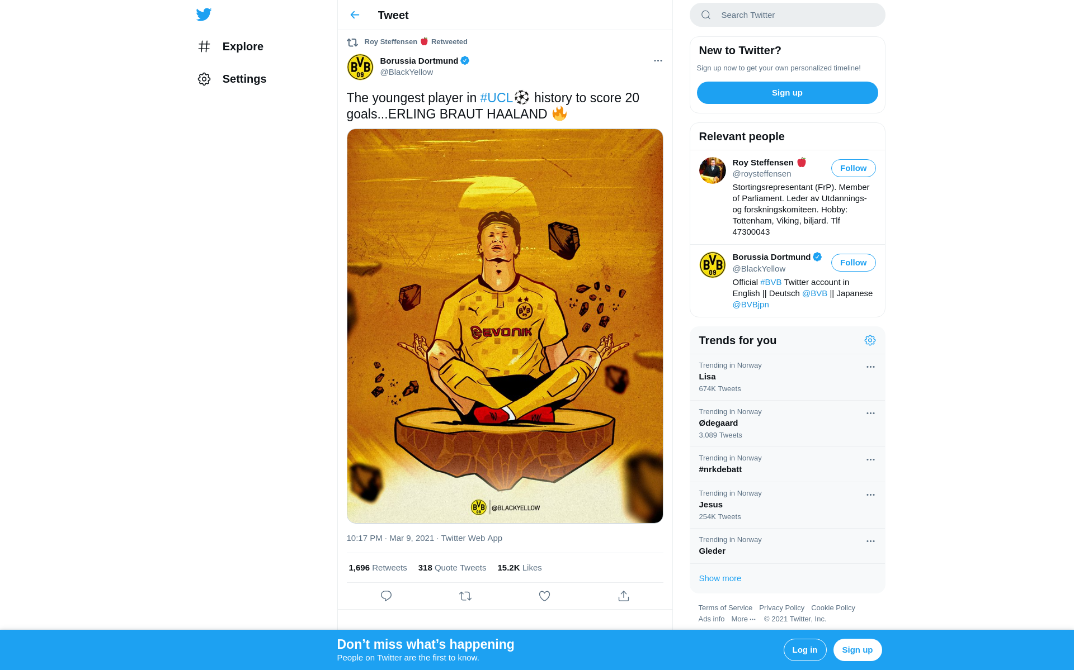1074x670 pixels.
Task: Go back using the arrow icon
Action: 355,15
